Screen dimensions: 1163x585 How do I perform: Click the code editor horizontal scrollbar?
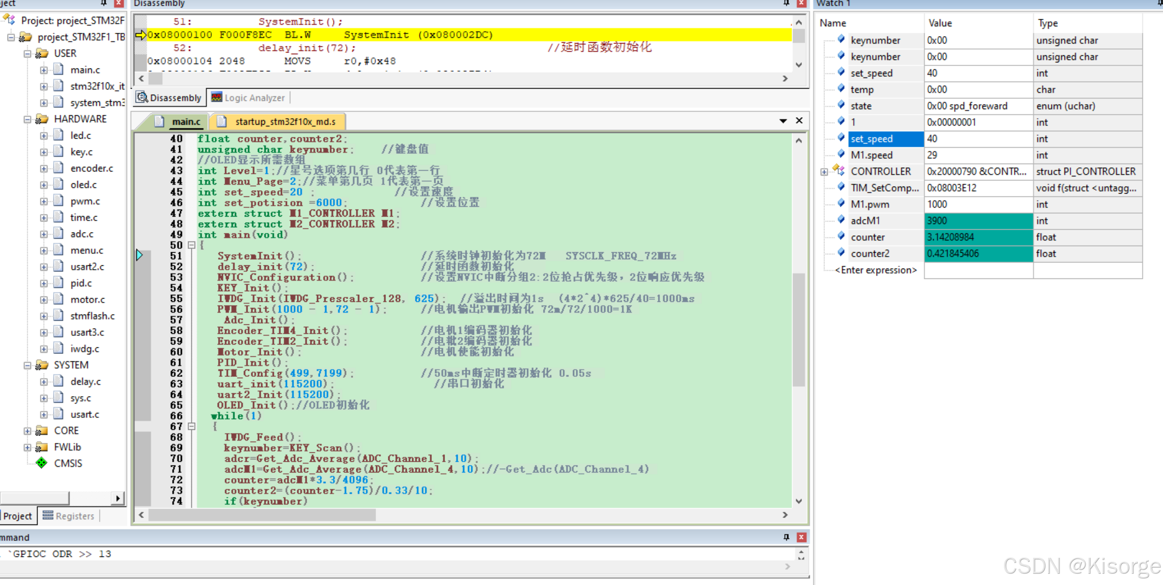263,515
